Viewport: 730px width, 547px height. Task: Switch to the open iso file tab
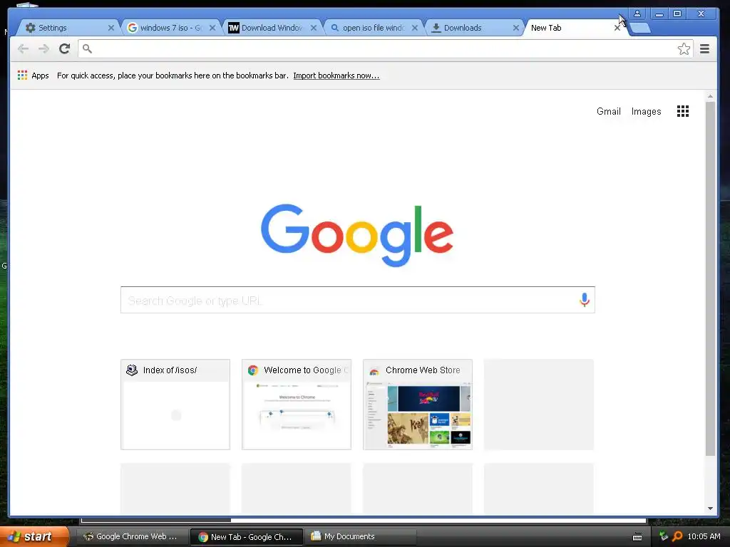point(374,28)
